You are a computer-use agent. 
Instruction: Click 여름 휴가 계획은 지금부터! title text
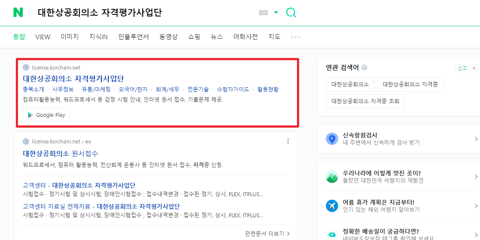[378, 202]
